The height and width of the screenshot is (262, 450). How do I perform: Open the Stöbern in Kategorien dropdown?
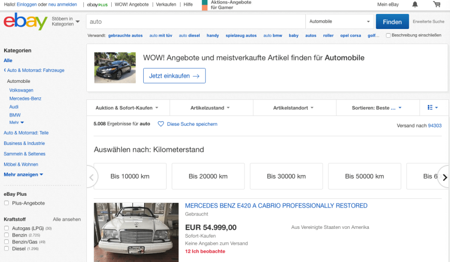[66, 21]
